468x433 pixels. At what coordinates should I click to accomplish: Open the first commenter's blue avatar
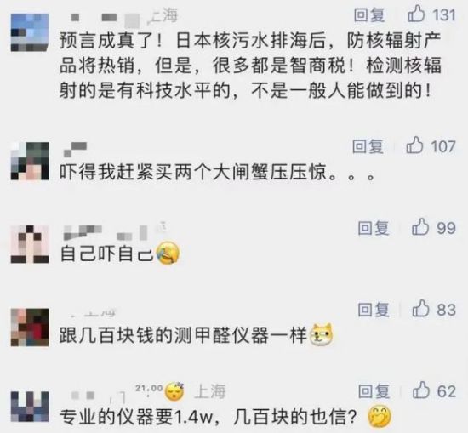tap(30, 32)
